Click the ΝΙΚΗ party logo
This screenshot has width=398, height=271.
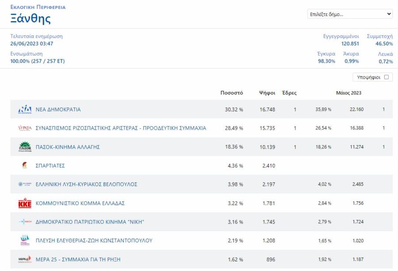25,222
